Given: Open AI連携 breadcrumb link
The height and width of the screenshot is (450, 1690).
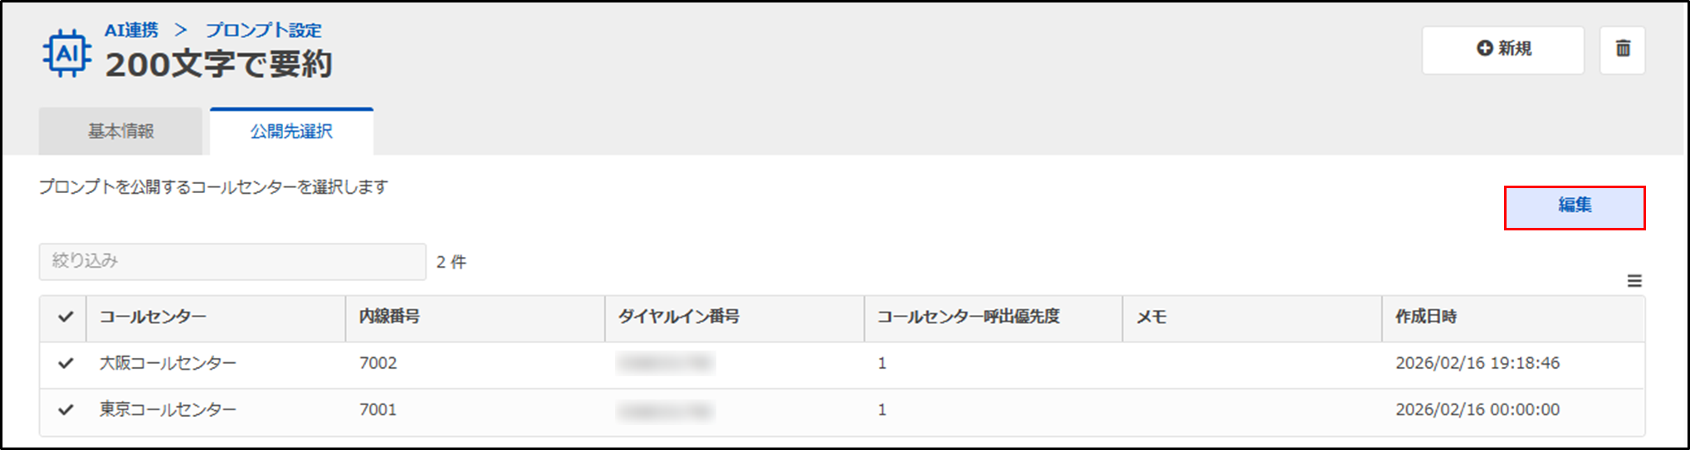Looking at the screenshot, I should (131, 30).
